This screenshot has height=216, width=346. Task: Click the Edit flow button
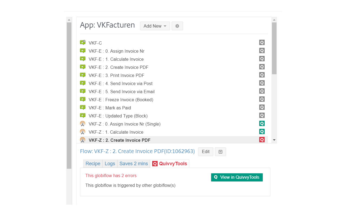(206, 152)
